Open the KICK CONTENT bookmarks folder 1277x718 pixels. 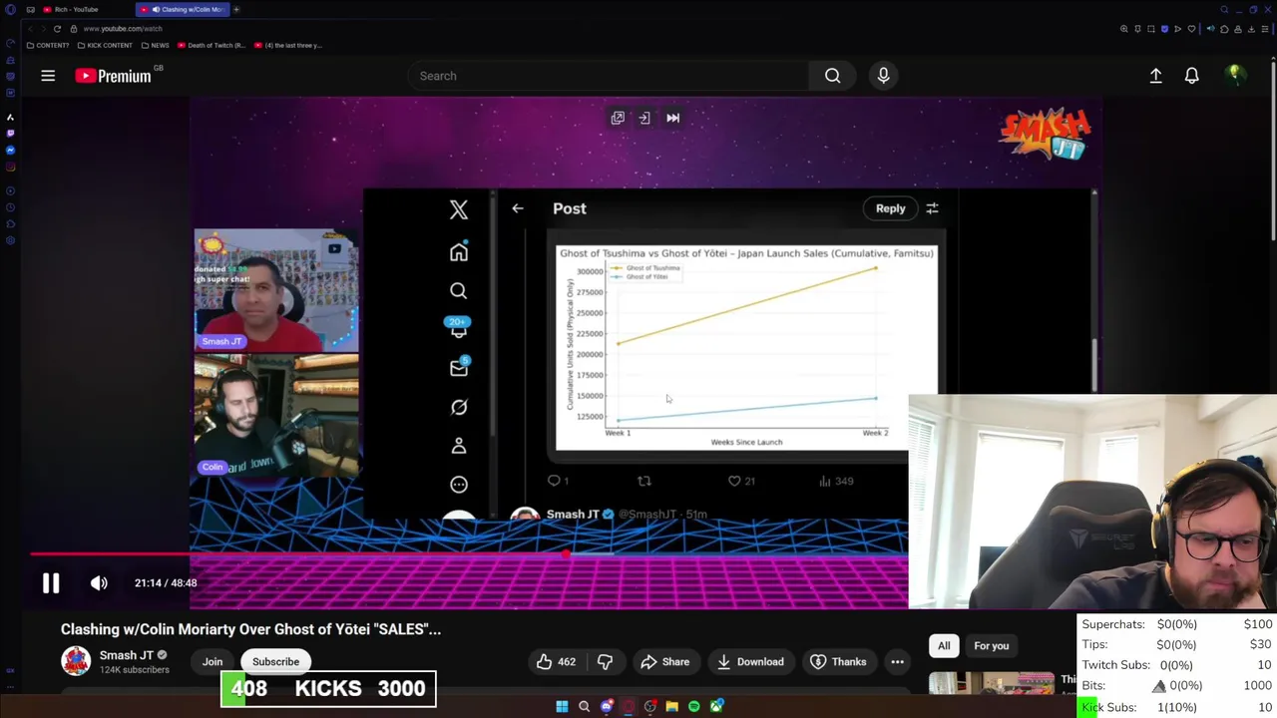pos(104,45)
